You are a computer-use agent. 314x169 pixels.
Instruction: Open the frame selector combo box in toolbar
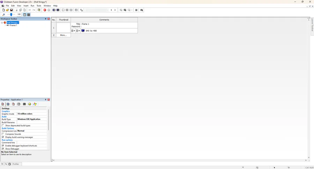[97, 10]
